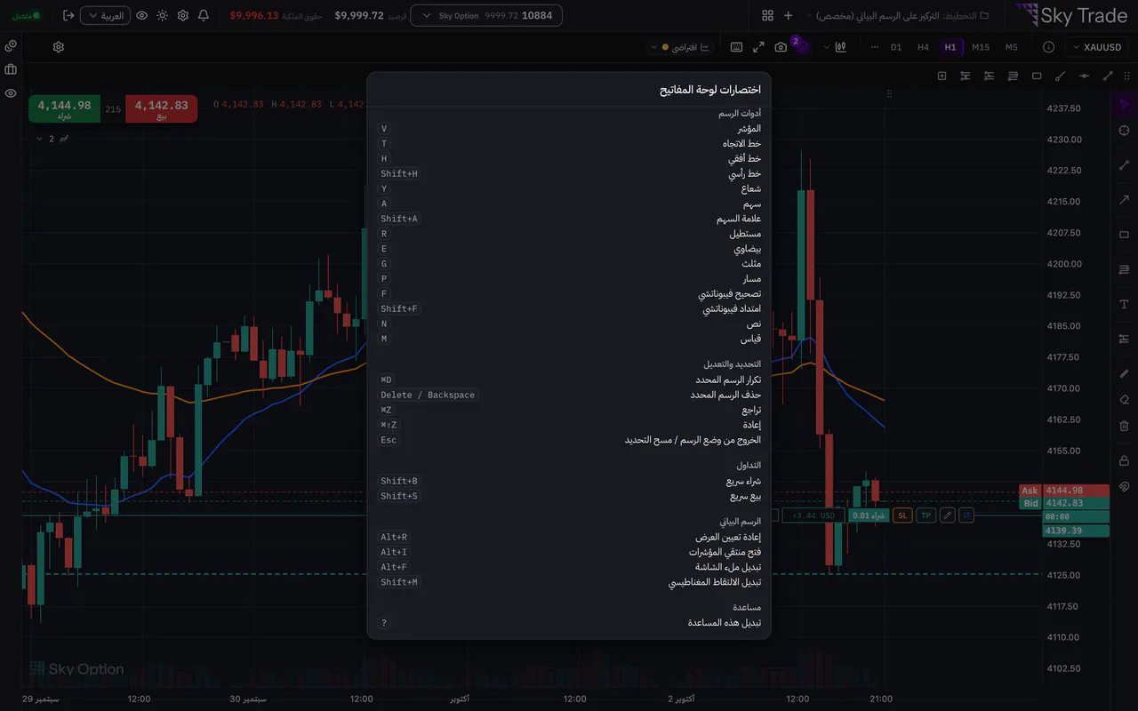The image size is (1138, 711).
Task: Expand the افتراضي template dropdown
Action: (681, 47)
